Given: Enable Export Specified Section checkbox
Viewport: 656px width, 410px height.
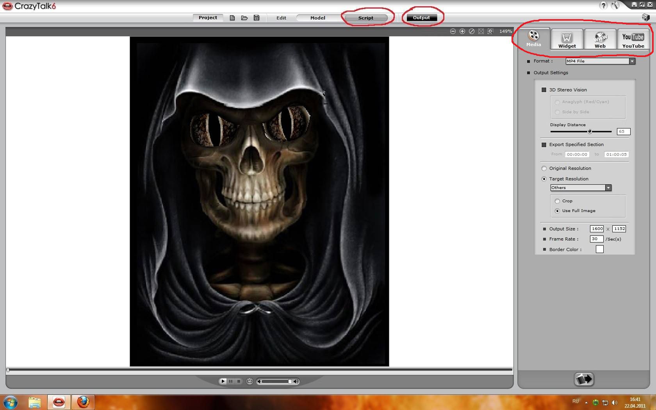Looking at the screenshot, I should [x=544, y=144].
